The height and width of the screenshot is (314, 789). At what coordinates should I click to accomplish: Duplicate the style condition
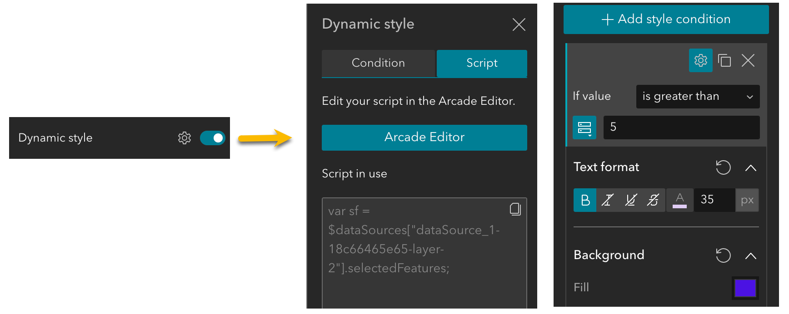click(724, 60)
